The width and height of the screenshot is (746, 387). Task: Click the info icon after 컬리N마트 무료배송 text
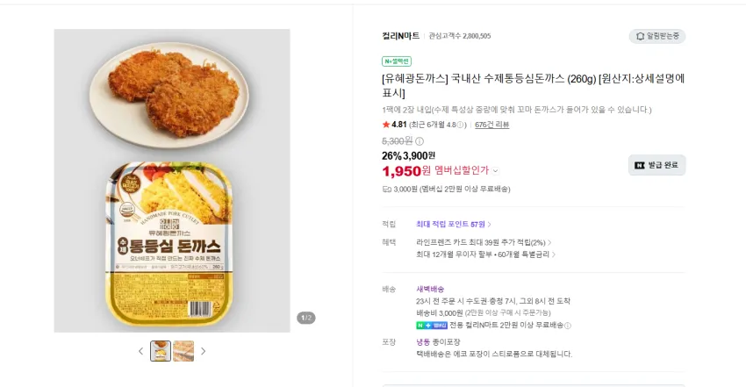pos(568,326)
